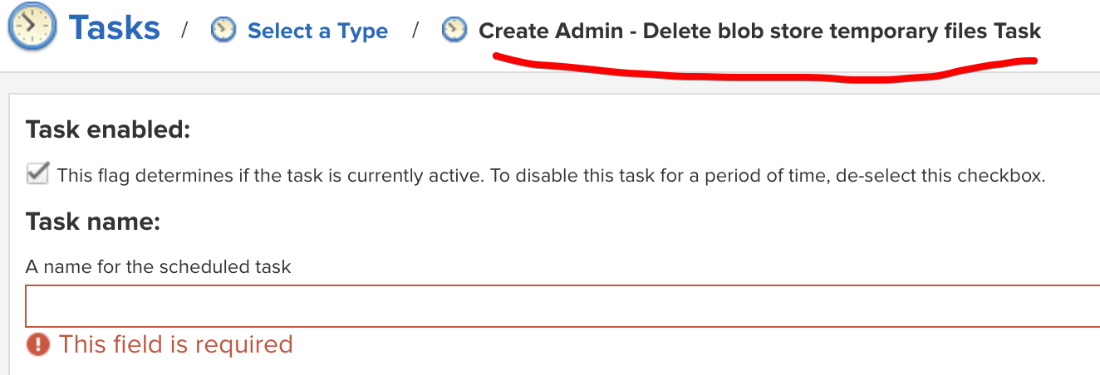Click the 'Task enabled:' label
This screenshot has height=375, width=1100.
tap(108, 130)
